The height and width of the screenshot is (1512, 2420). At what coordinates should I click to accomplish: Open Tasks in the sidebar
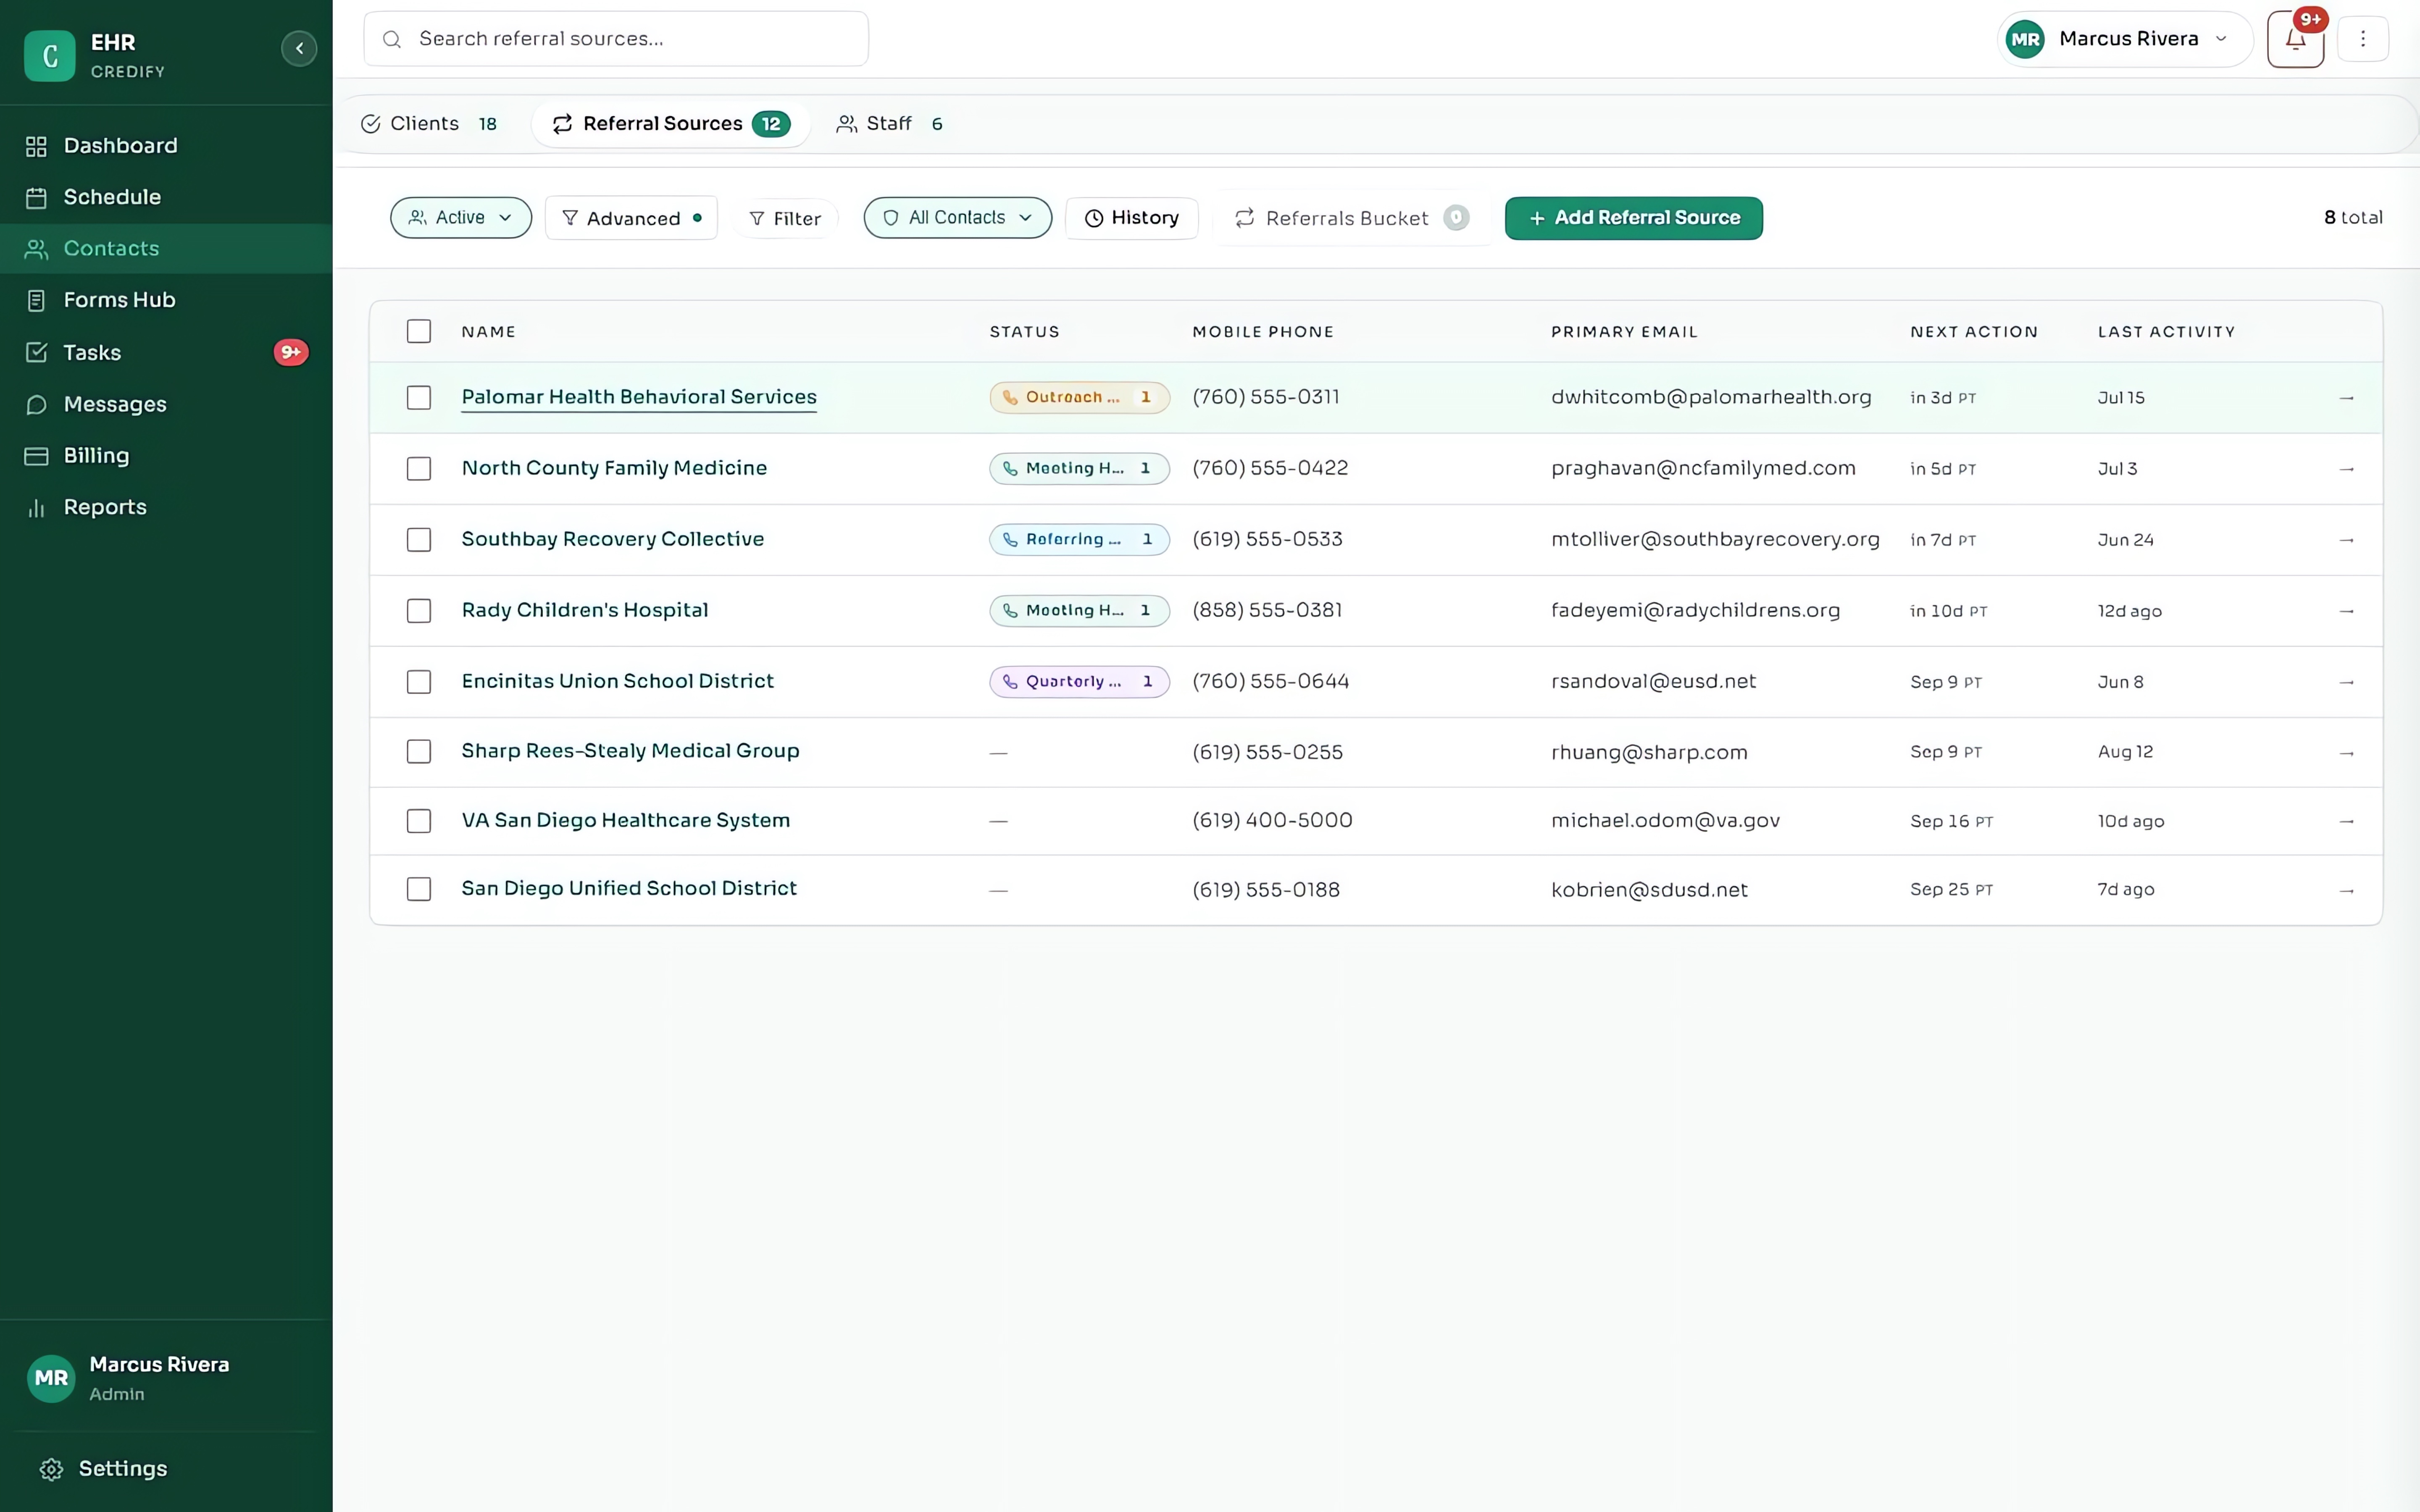tap(166, 352)
